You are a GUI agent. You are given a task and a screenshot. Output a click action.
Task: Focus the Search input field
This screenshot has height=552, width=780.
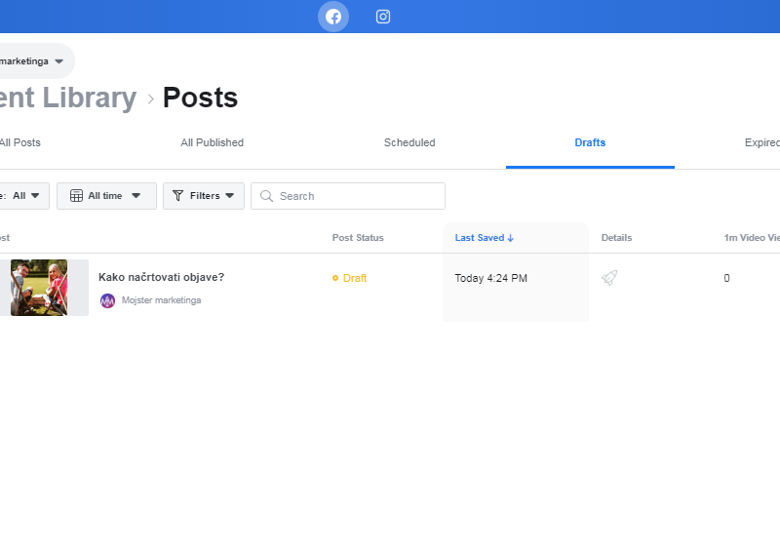348,196
